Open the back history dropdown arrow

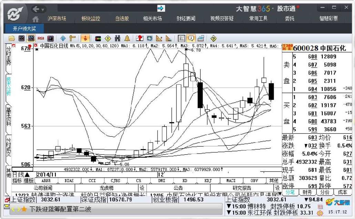pyautogui.click(x=42, y=10)
